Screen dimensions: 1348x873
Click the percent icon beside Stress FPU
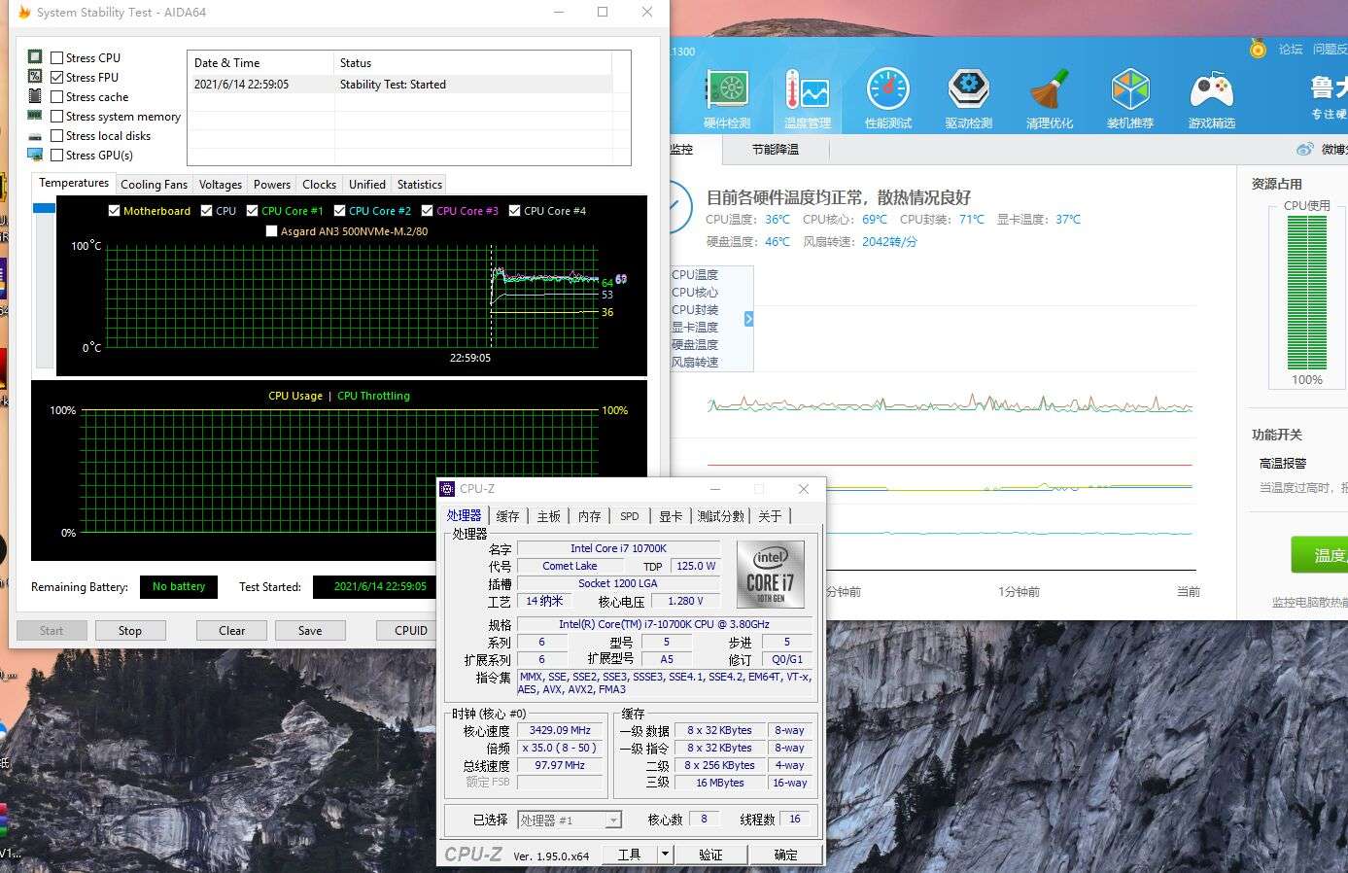[x=35, y=77]
